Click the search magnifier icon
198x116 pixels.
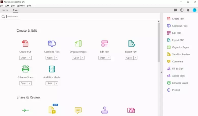tap(3, 16)
